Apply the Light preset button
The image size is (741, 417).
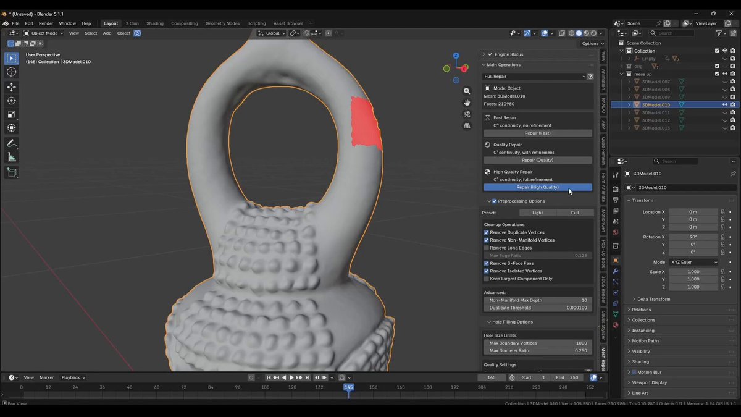click(x=538, y=213)
